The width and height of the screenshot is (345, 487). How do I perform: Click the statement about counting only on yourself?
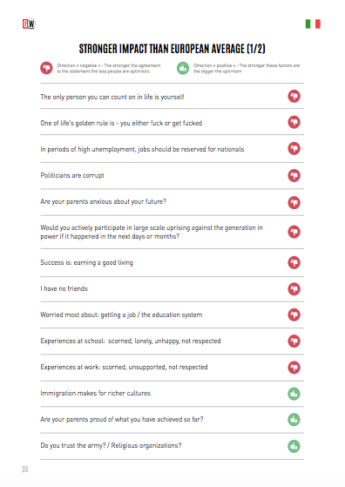pyautogui.click(x=112, y=97)
